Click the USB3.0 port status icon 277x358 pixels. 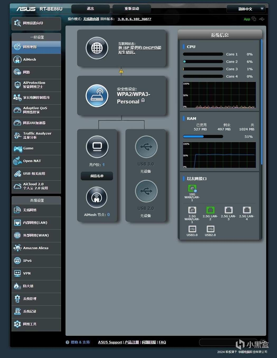(x=192, y=229)
